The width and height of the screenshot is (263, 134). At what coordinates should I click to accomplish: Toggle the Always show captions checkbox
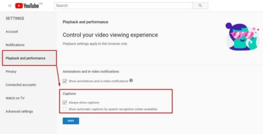coord(65,103)
